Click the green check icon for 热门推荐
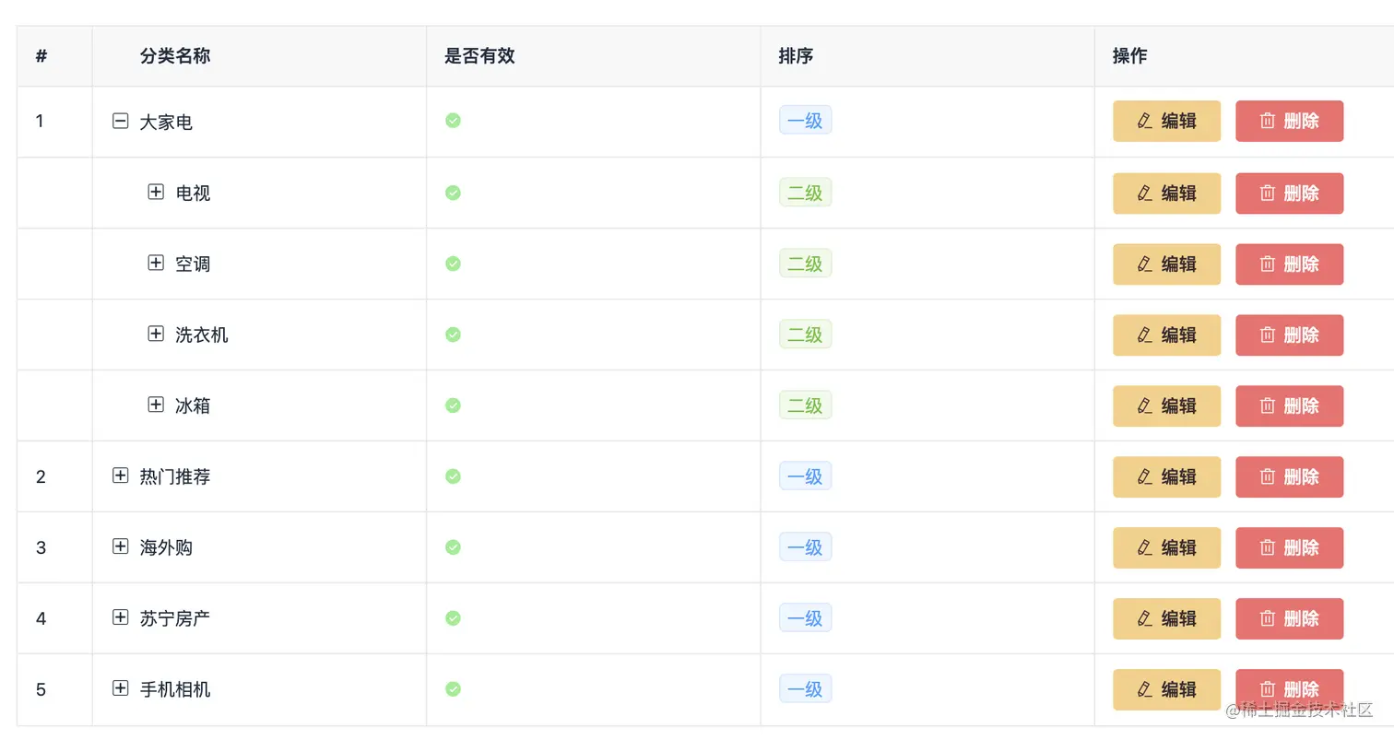Image resolution: width=1394 pixels, height=740 pixels. pos(453,476)
